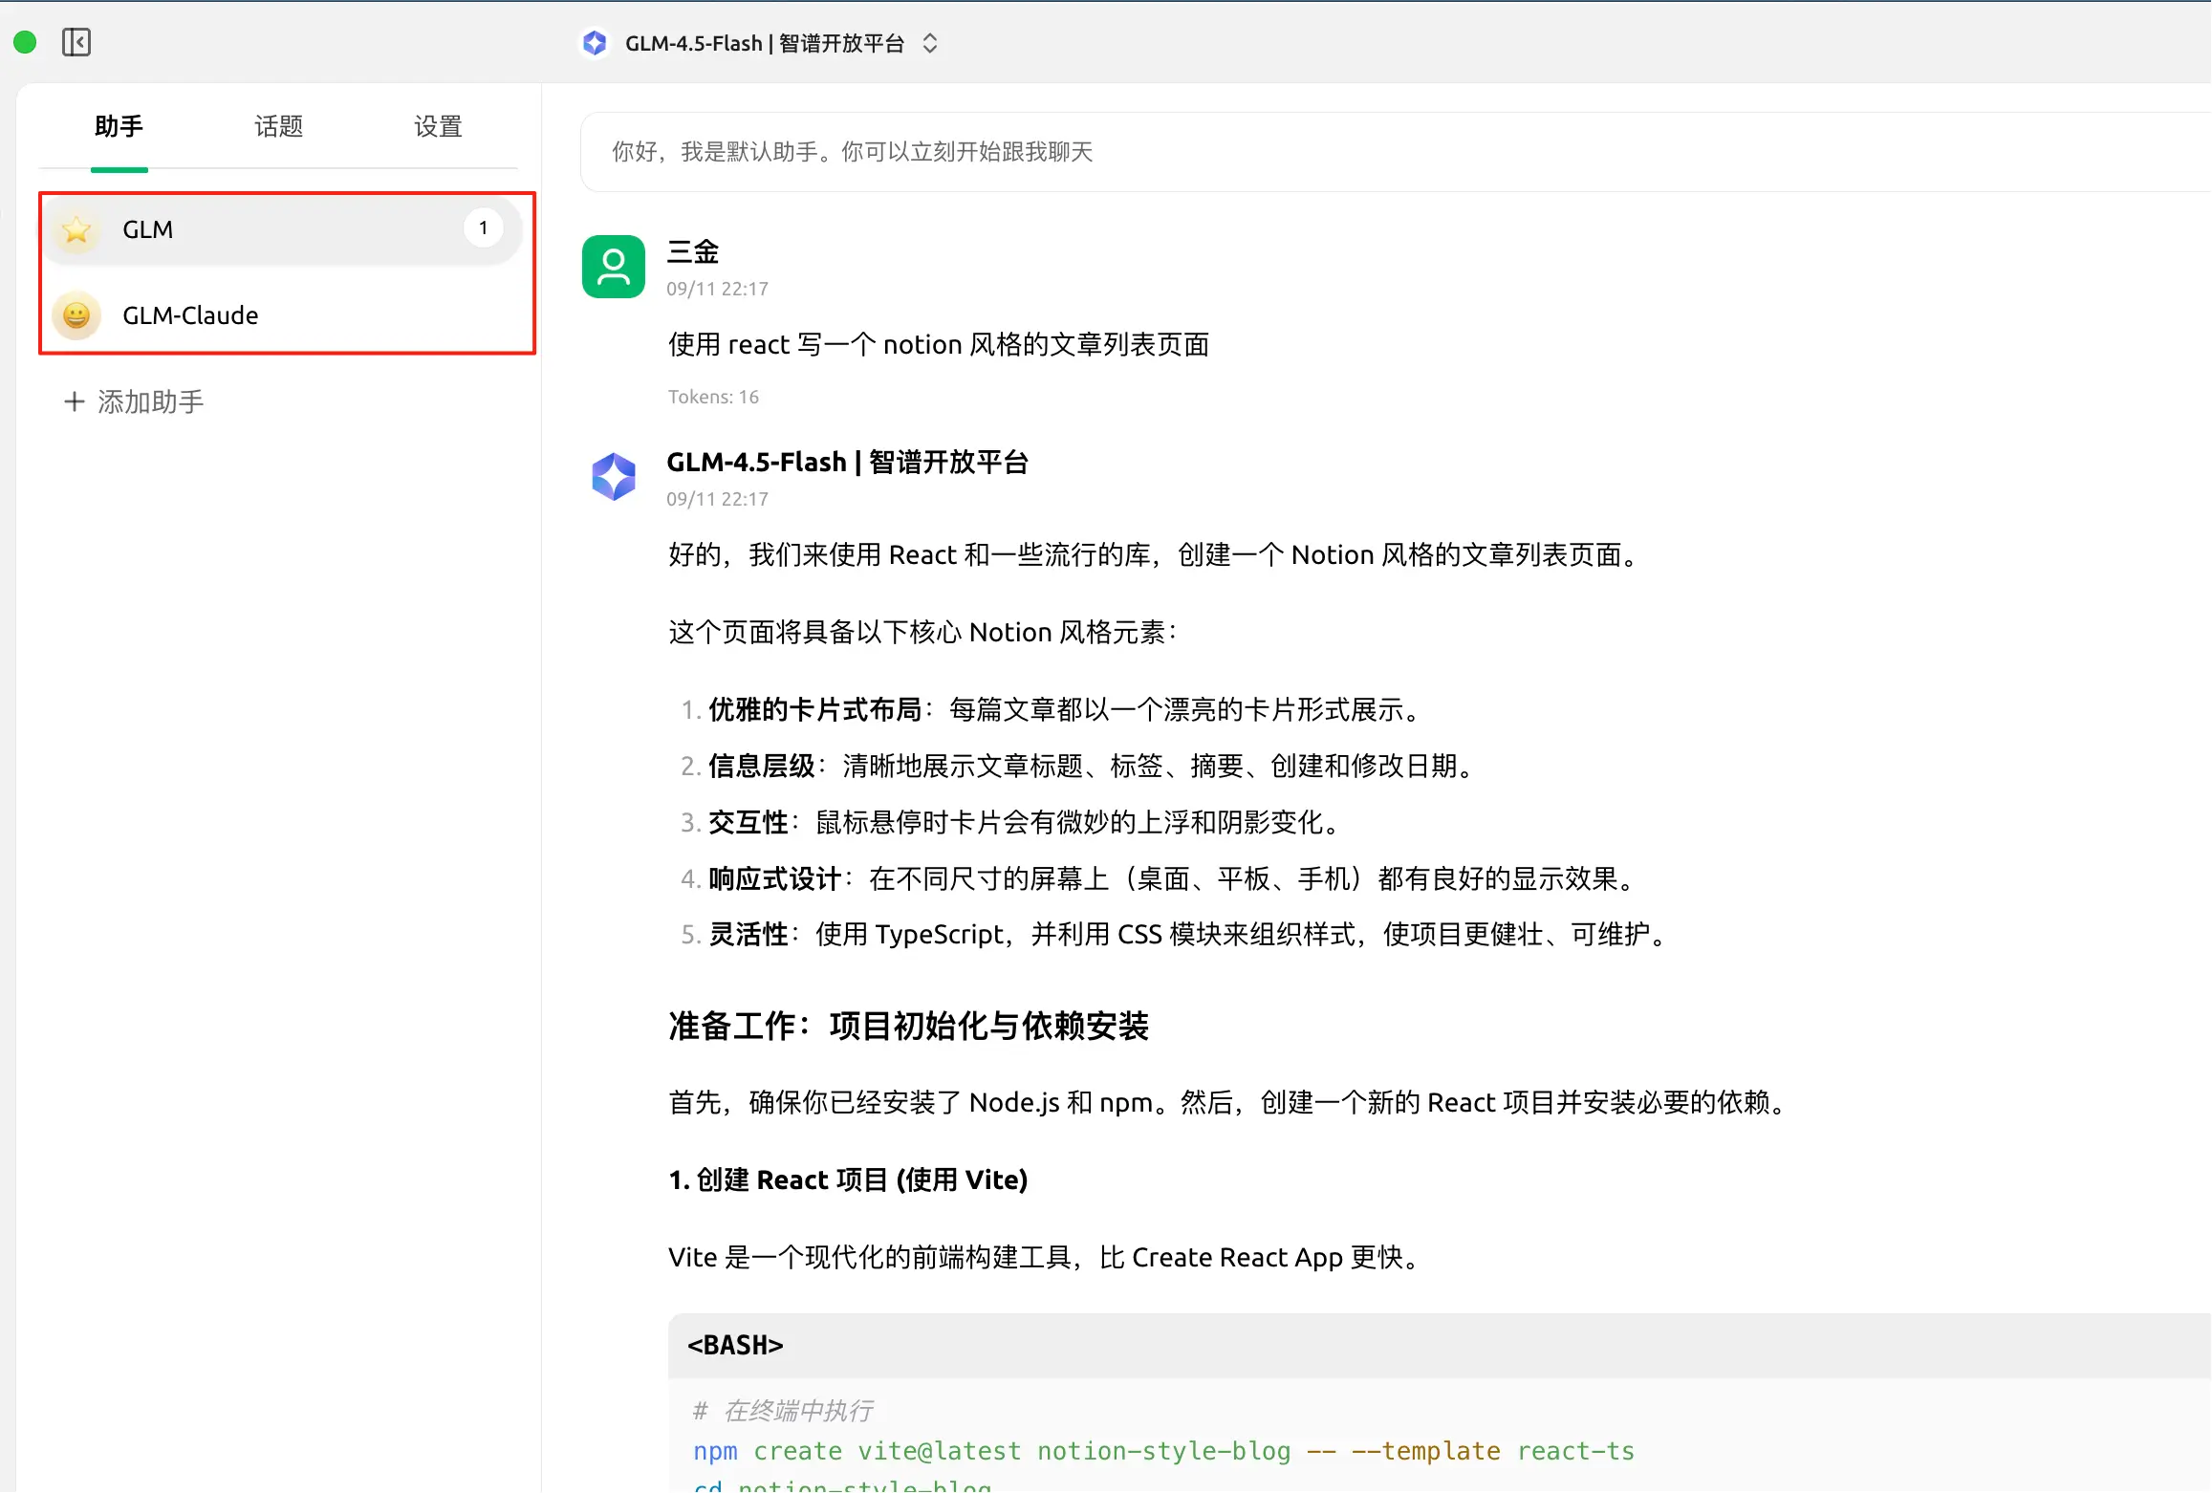Viewport: 2212px width, 1493px height.
Task: Click the default assistant prompt banner
Action: click(1396, 152)
